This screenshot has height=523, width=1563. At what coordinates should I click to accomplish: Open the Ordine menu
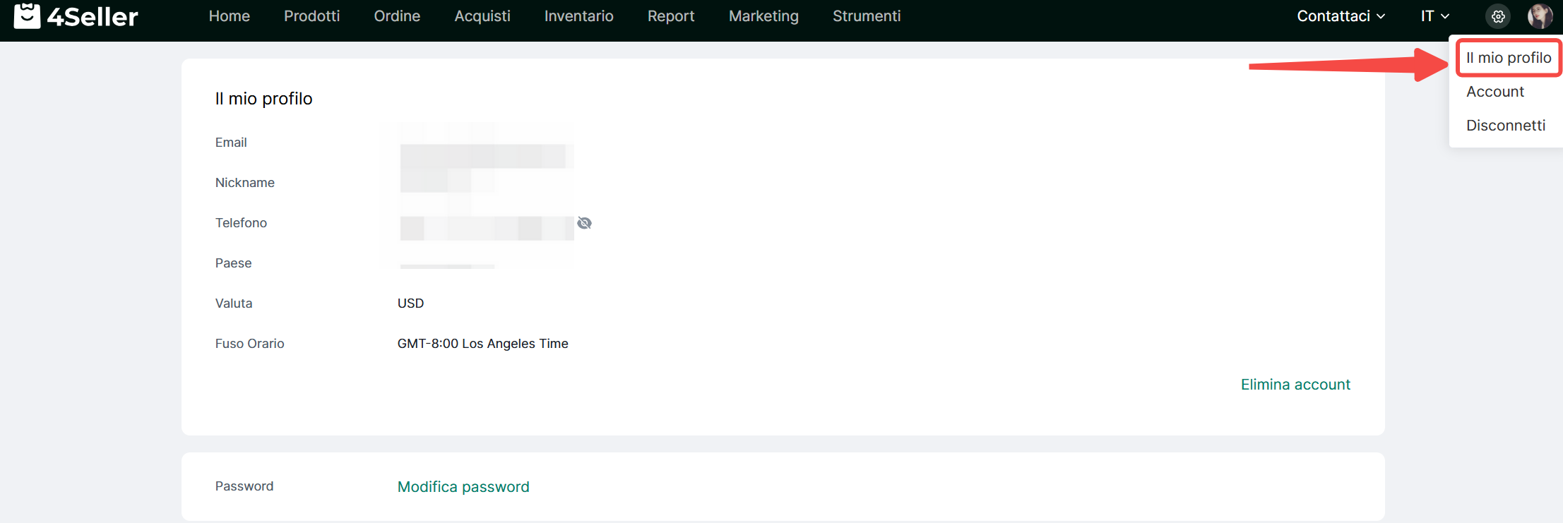coord(397,16)
